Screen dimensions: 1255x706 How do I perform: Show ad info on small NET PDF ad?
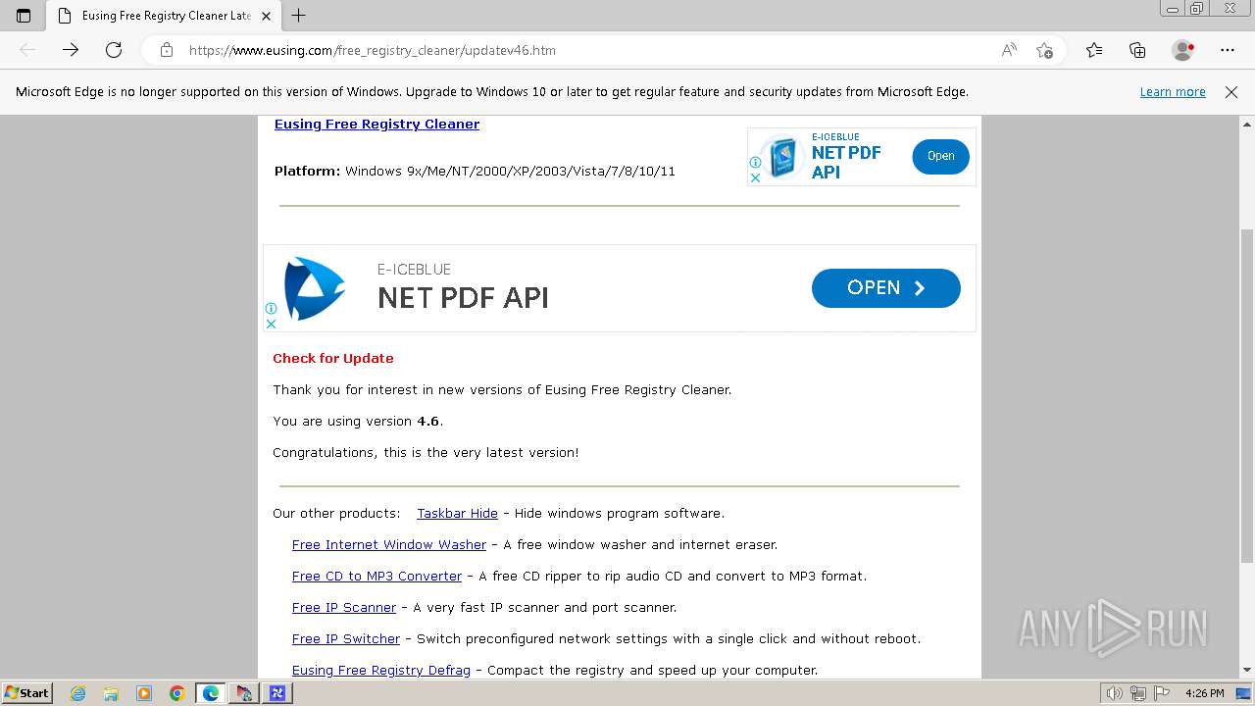[755, 163]
